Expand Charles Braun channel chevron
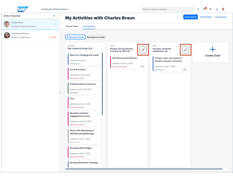This screenshot has height=177, width=233. (56, 24)
